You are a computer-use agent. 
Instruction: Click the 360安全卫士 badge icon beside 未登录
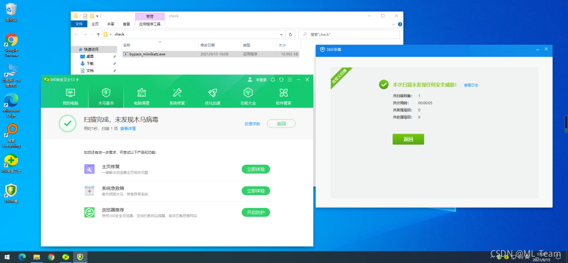pos(273,79)
